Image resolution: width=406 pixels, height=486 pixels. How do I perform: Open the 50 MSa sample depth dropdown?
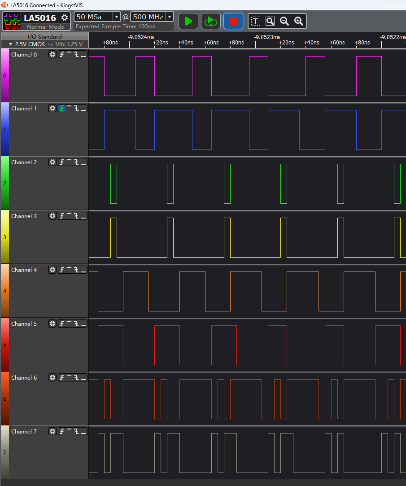(x=117, y=17)
